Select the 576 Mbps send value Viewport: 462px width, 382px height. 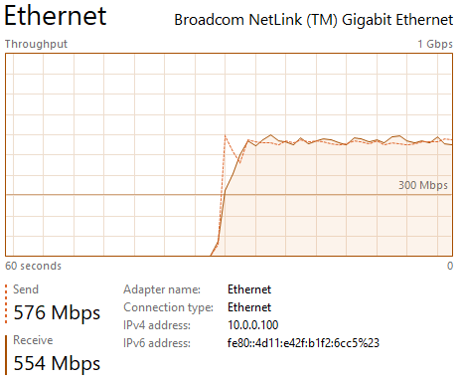coord(57,312)
